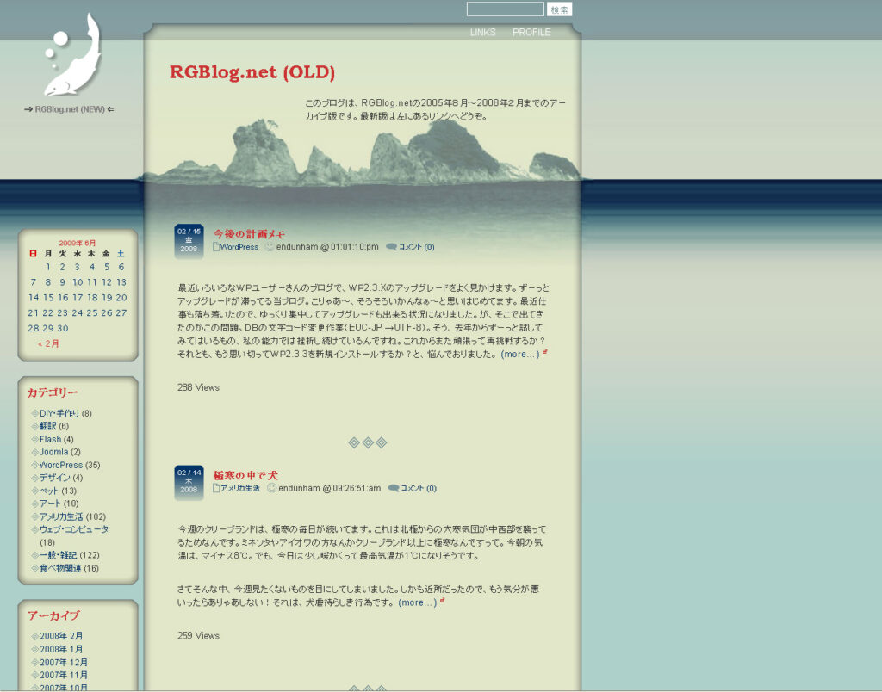The image size is (882, 692).
Task: Click the 02/15 date badge icon
Action: pyautogui.click(x=189, y=240)
